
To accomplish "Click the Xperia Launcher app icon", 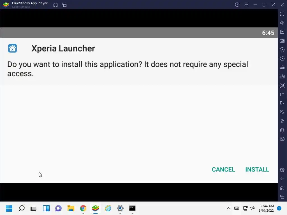I will (x=12, y=48).
